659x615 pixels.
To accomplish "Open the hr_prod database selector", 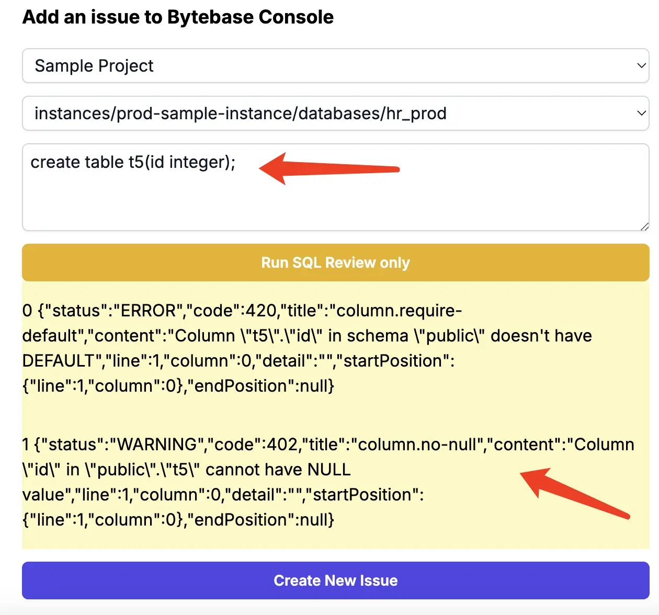I will pyautogui.click(x=335, y=113).
